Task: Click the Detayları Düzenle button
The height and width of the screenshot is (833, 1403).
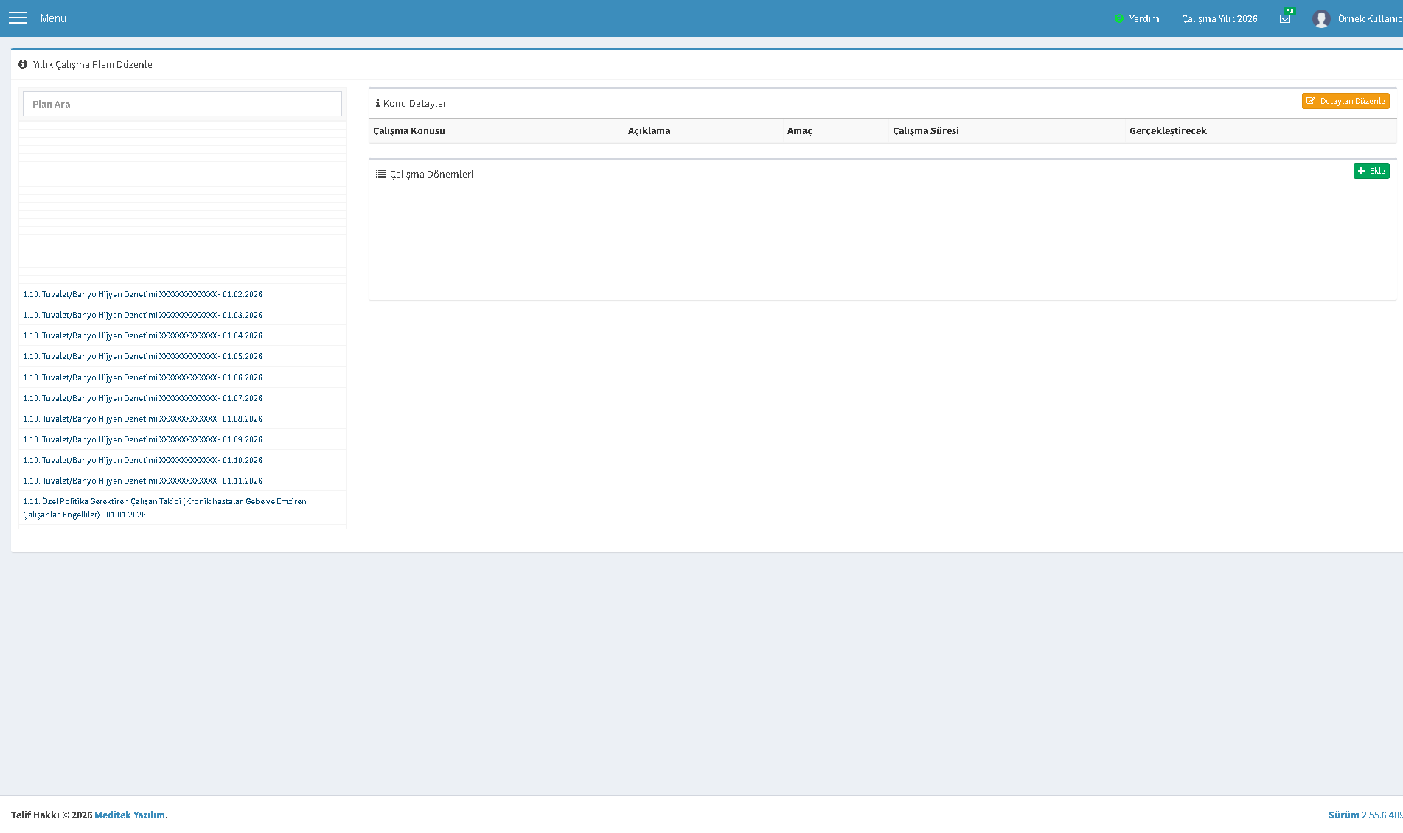Action: [1345, 101]
